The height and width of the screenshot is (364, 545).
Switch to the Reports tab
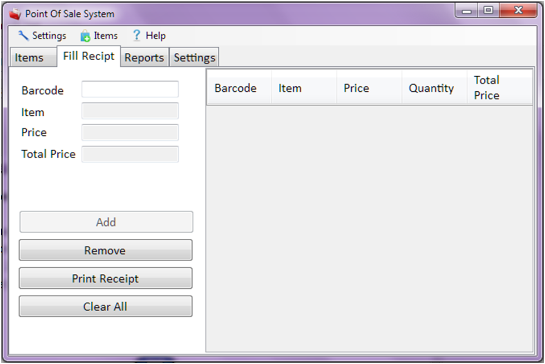144,57
